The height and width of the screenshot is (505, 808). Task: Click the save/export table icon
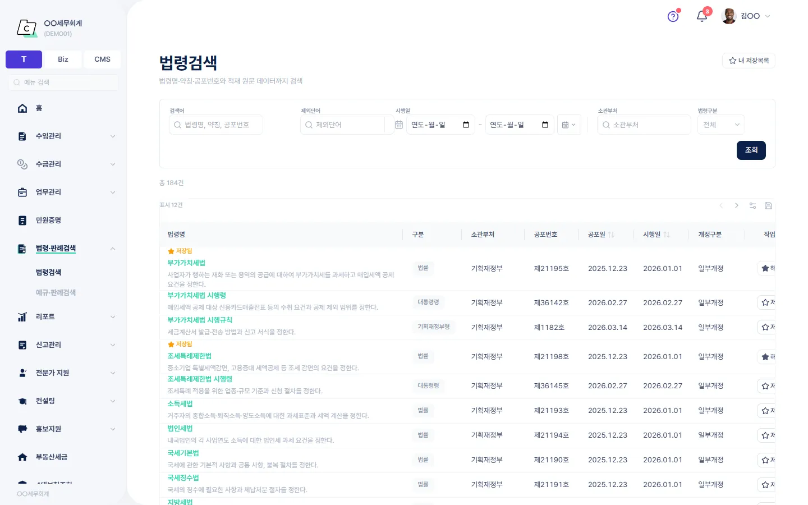769,206
